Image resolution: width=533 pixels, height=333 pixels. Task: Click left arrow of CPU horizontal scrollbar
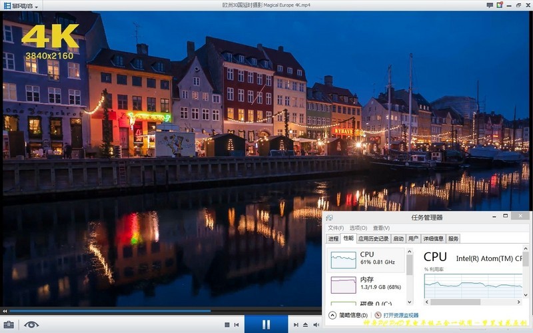(x=427, y=302)
